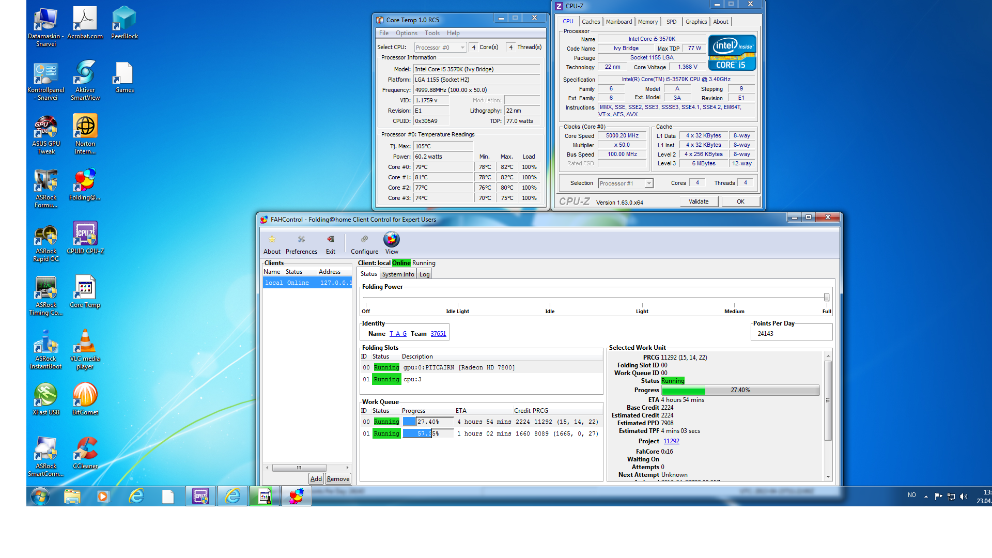Image resolution: width=992 pixels, height=558 pixels.
Task: Expand Processor #1 selection dropdown in CPU-Z
Action: tap(625, 183)
